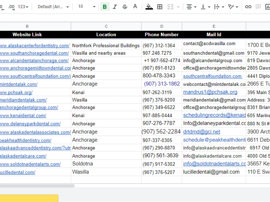270x202 pixels.
Task: Click the Phone Number header cell
Action: coord(161,34)
